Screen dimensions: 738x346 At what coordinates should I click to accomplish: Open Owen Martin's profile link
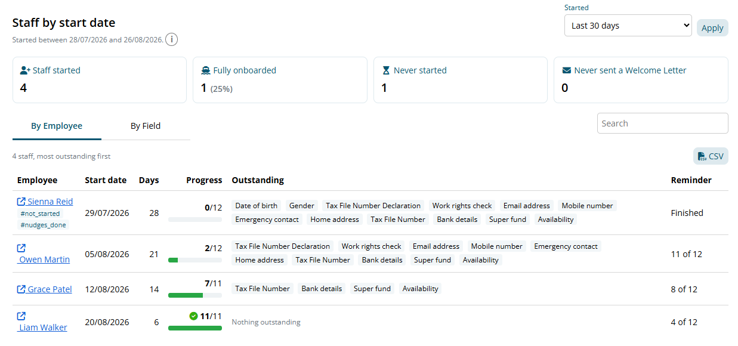(44, 259)
